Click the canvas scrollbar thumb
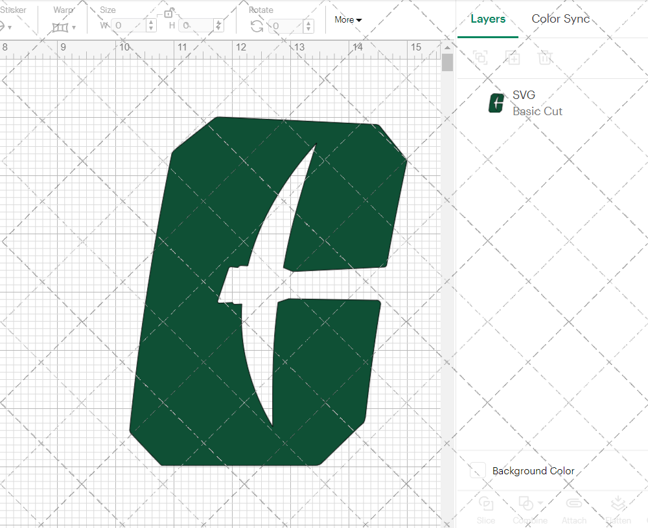This screenshot has width=648, height=528. click(x=446, y=61)
